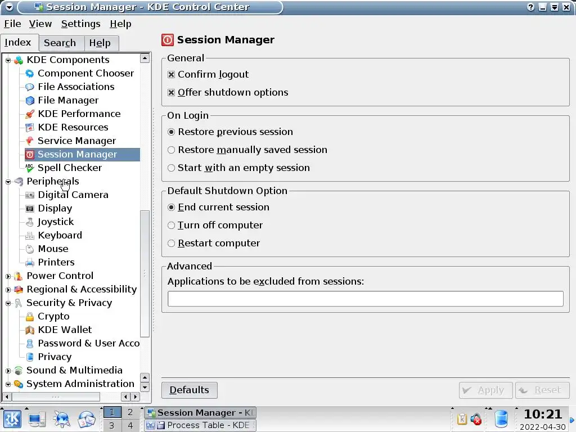Click the KDE Resources icon
This screenshot has width=576, height=432.
point(30,128)
